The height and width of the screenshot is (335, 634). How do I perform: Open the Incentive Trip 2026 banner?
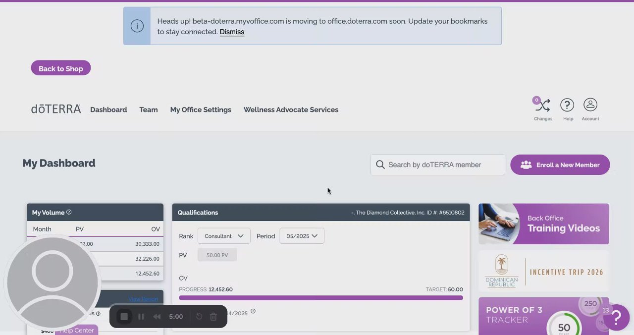544,272
